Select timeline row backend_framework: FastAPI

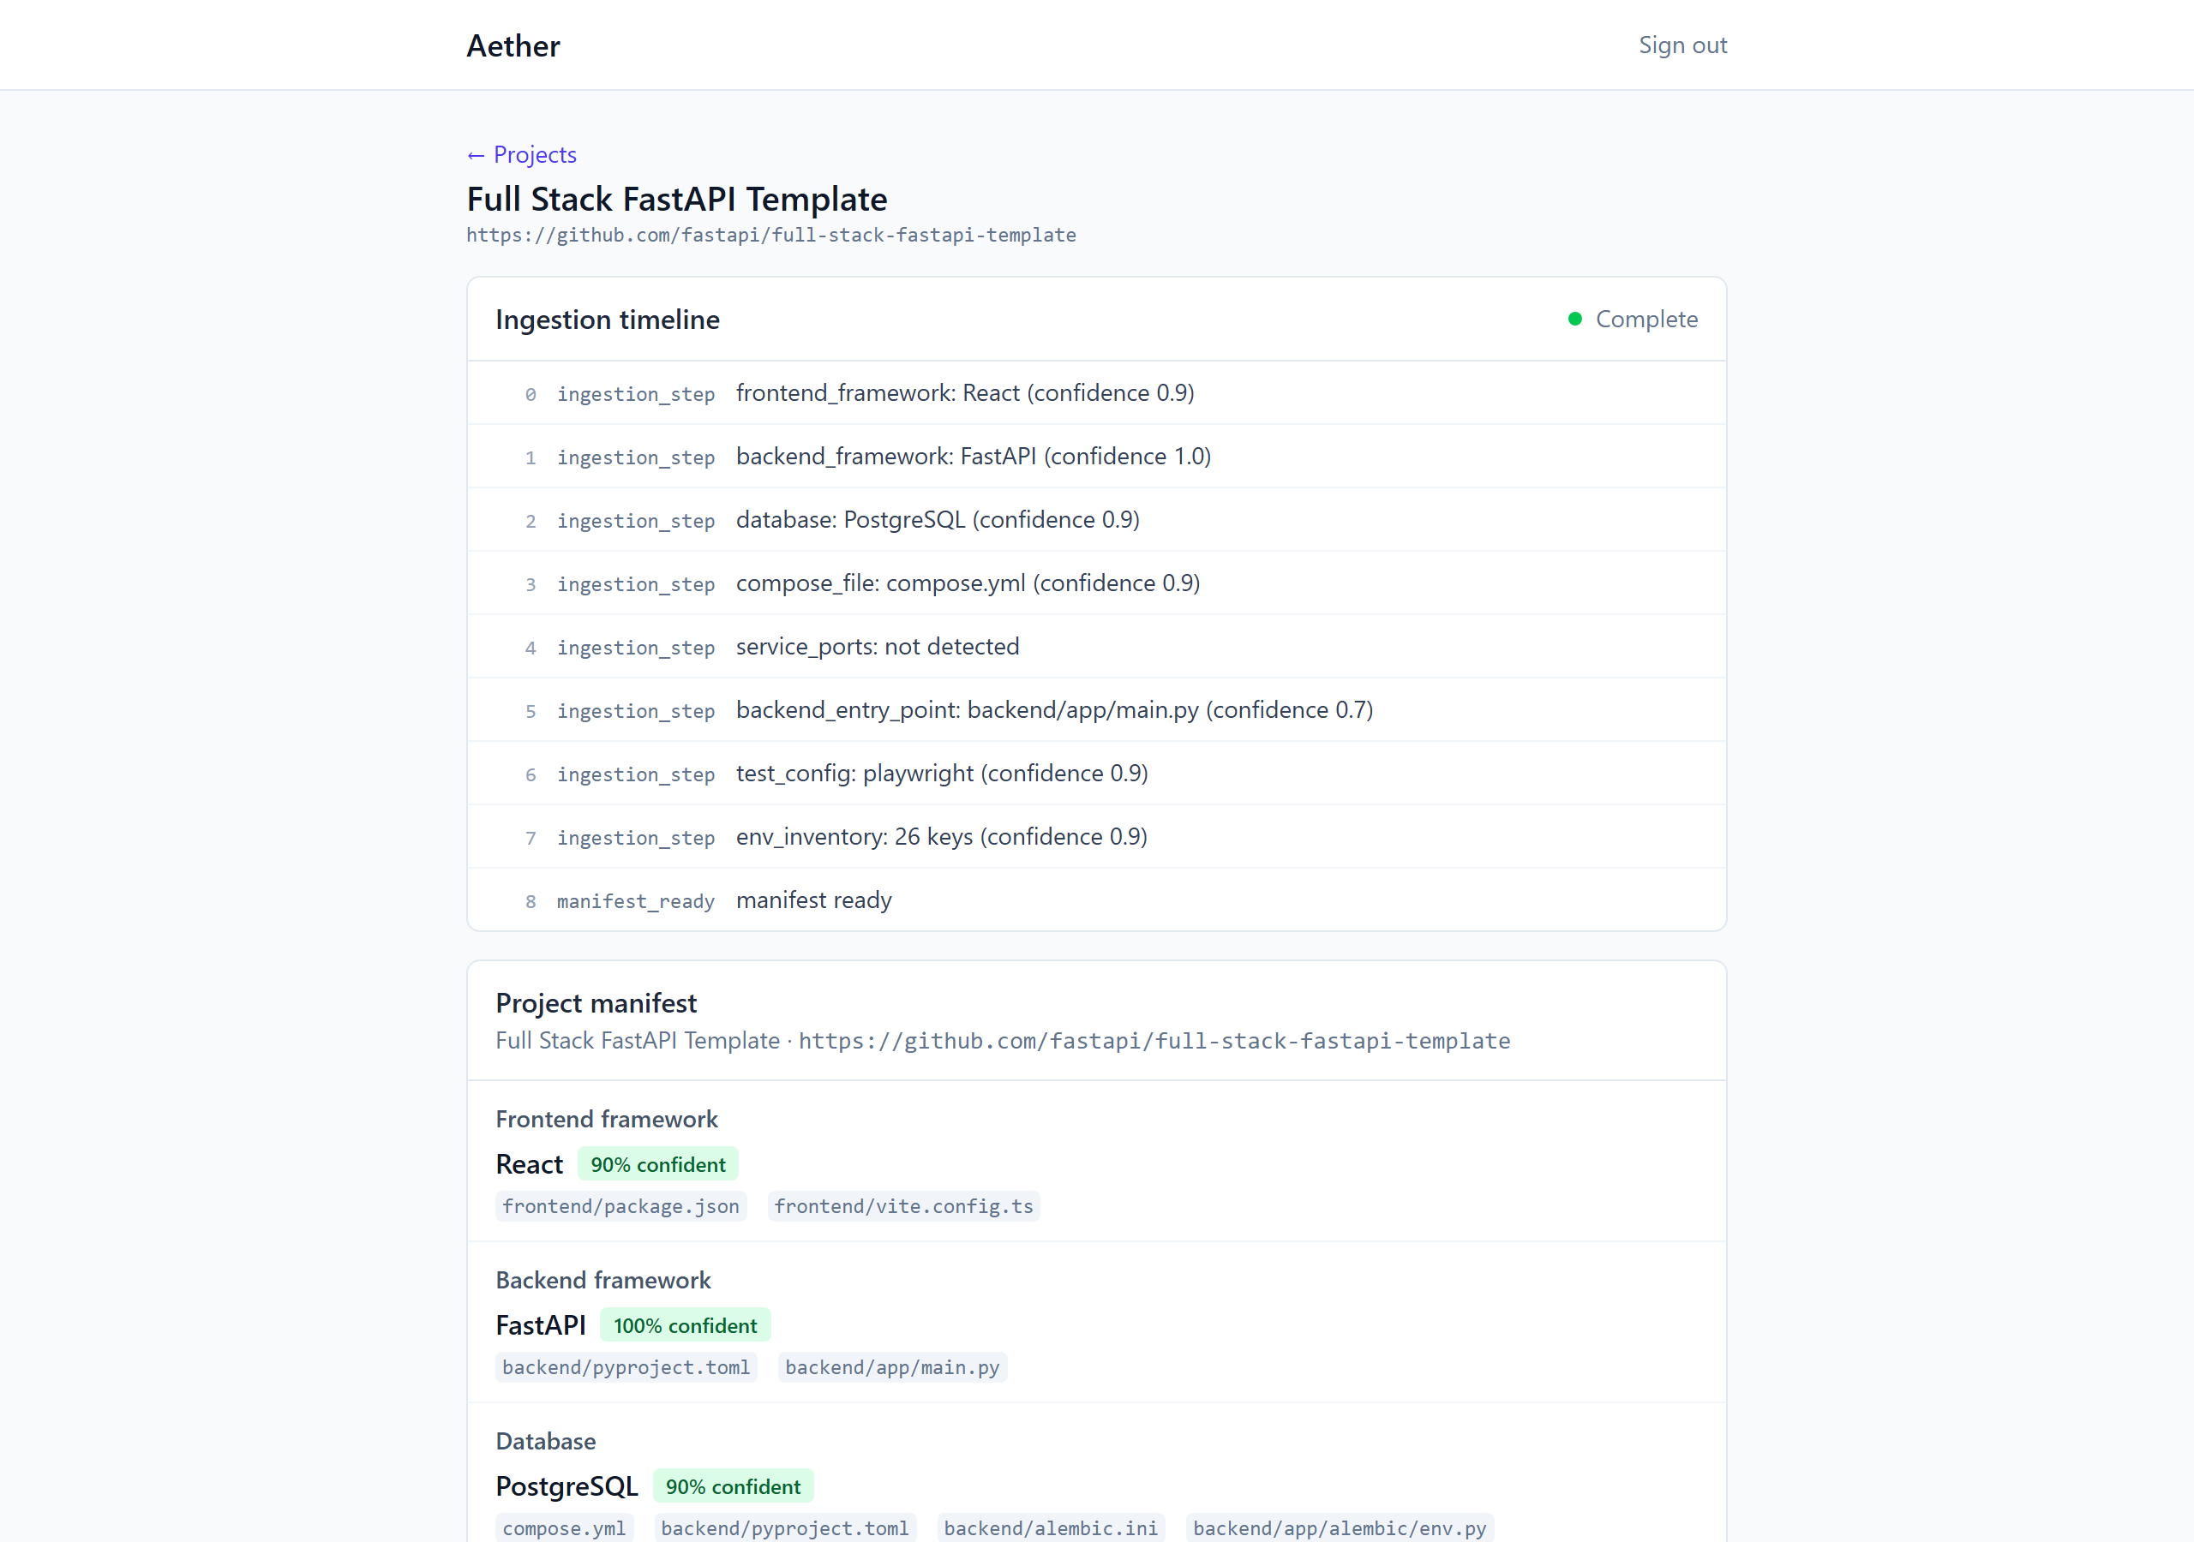tap(1096, 456)
